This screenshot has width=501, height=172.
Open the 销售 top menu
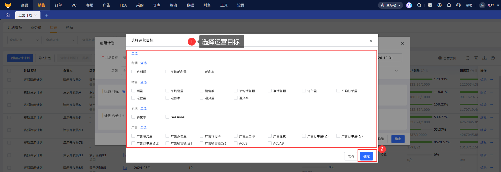pos(42,5)
